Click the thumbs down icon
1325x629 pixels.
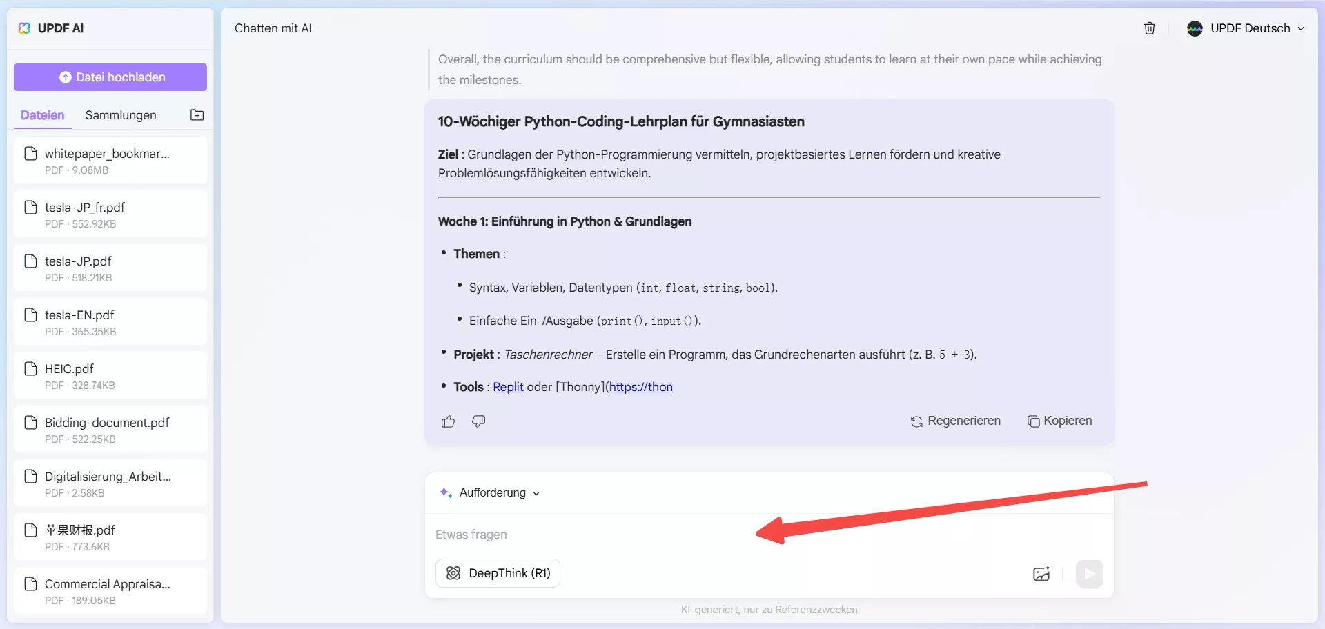pyautogui.click(x=478, y=421)
